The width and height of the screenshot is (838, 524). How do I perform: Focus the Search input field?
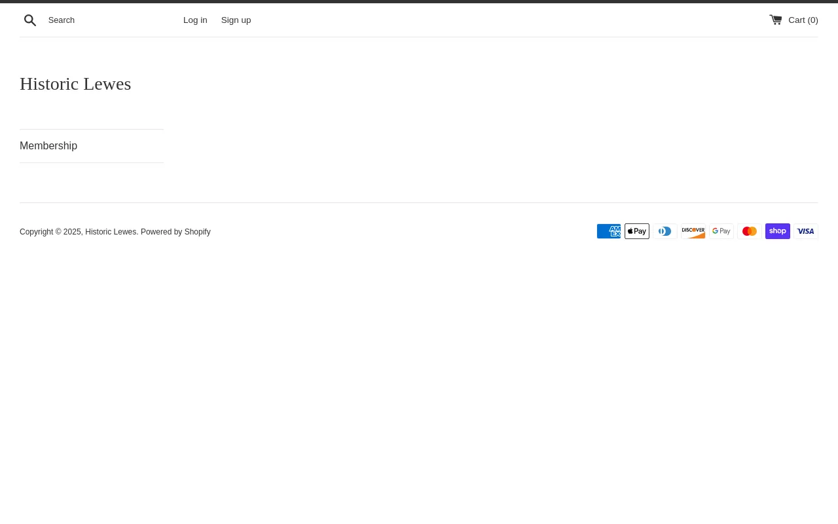[111, 20]
